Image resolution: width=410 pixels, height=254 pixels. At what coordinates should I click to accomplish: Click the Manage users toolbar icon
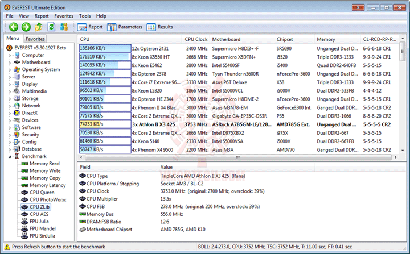coord(64,27)
